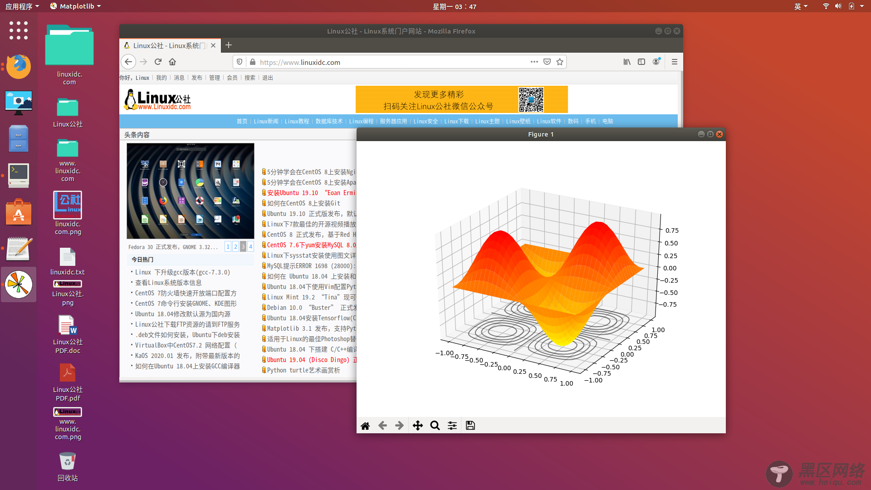Save the figure with the floppy icon
Viewport: 871px width, 490px height.
click(470, 426)
